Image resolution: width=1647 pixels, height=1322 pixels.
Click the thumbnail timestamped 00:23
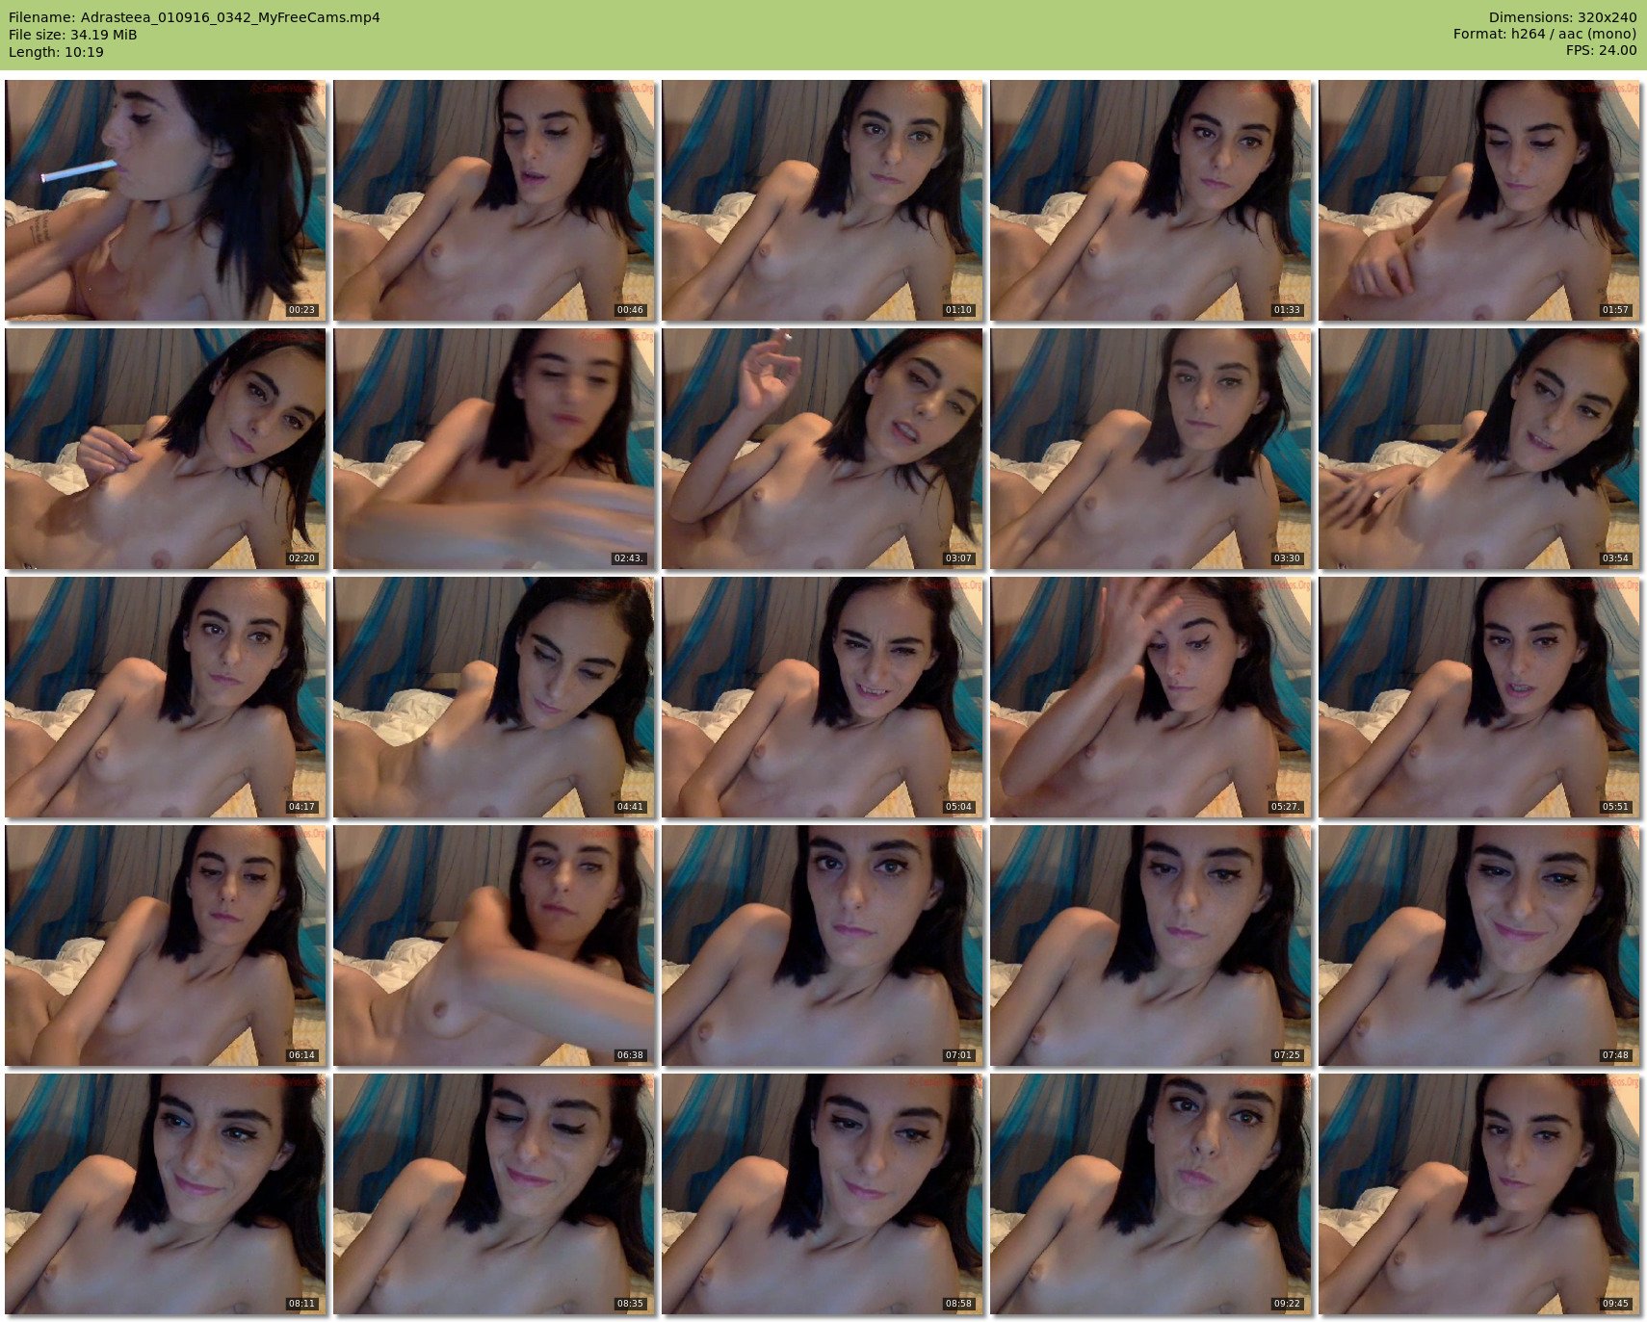(x=165, y=199)
